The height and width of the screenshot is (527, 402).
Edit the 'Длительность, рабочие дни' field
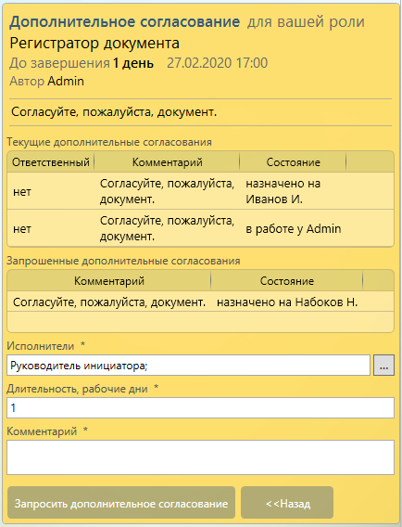point(200,407)
